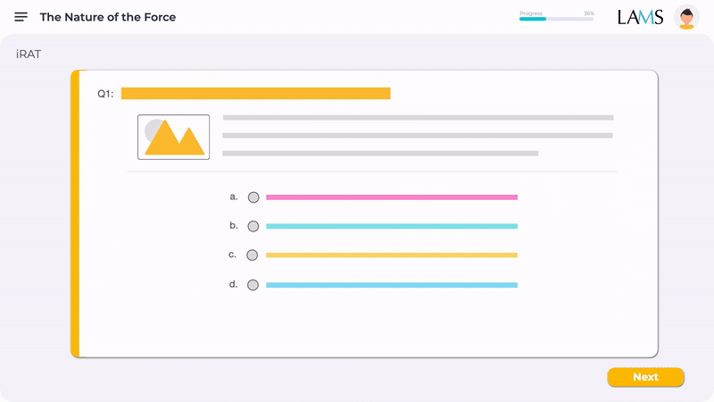Image resolution: width=714 pixels, height=402 pixels.
Task: Click the LAMS logo
Action: pos(640,17)
